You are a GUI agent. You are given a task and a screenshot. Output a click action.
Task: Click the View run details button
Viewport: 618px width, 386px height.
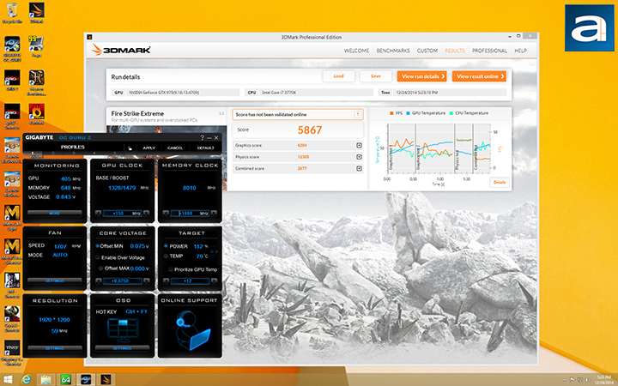(x=422, y=76)
